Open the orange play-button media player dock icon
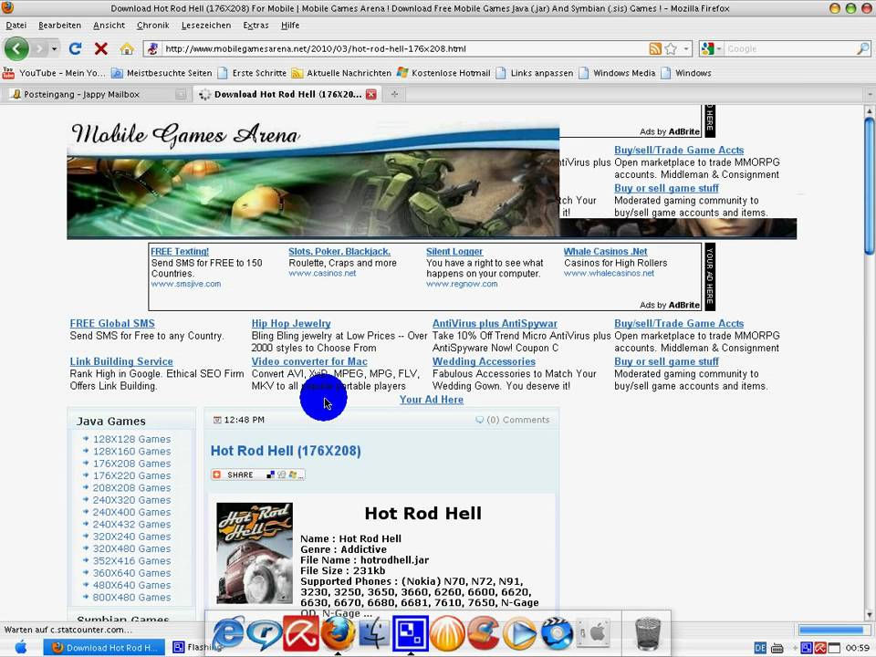The width and height of the screenshot is (876, 657). point(519,633)
